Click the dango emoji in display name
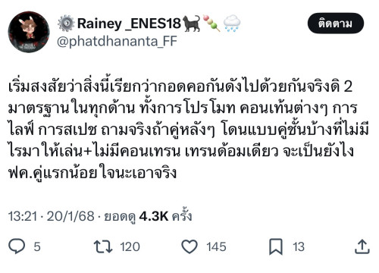This screenshot has height=273, width=379. [211, 24]
